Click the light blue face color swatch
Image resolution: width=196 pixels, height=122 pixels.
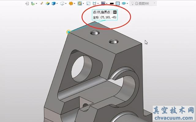(x=118, y=3)
